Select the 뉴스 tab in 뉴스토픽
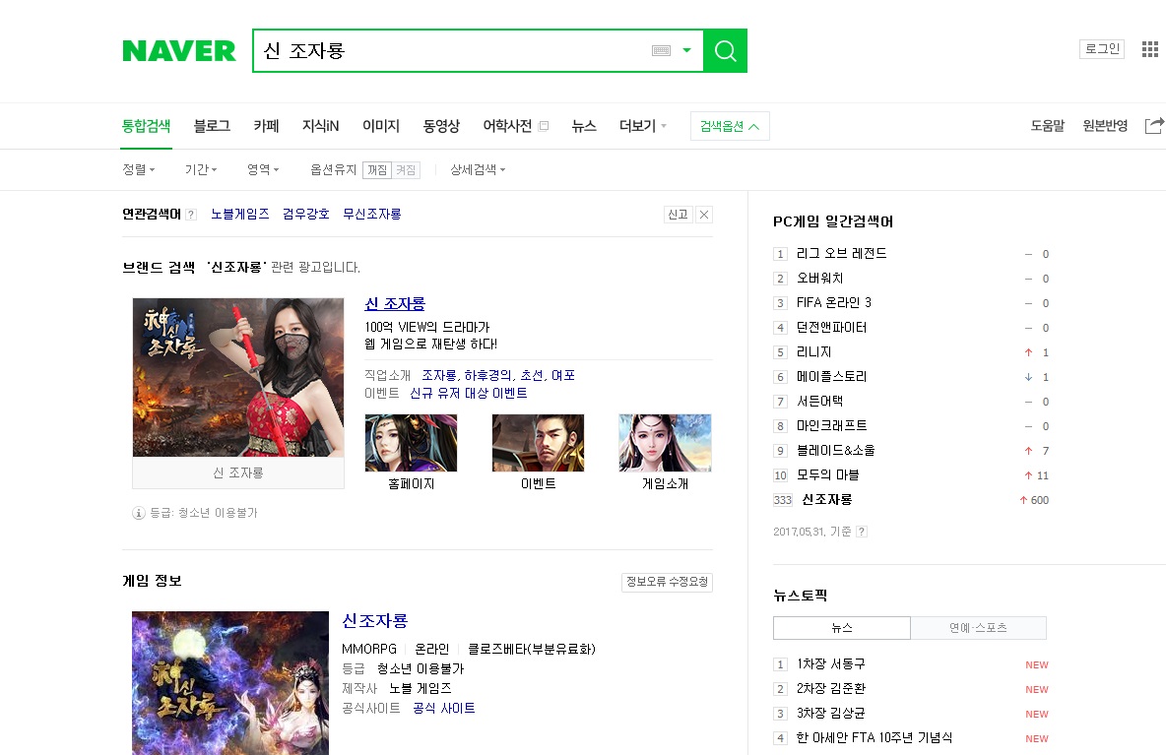The width and height of the screenshot is (1166, 755). 842,628
